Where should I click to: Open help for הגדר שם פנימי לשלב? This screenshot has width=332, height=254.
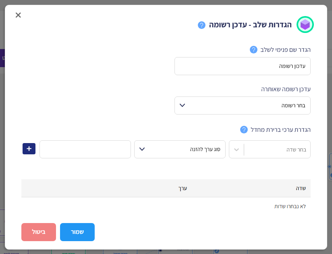[x=253, y=49]
